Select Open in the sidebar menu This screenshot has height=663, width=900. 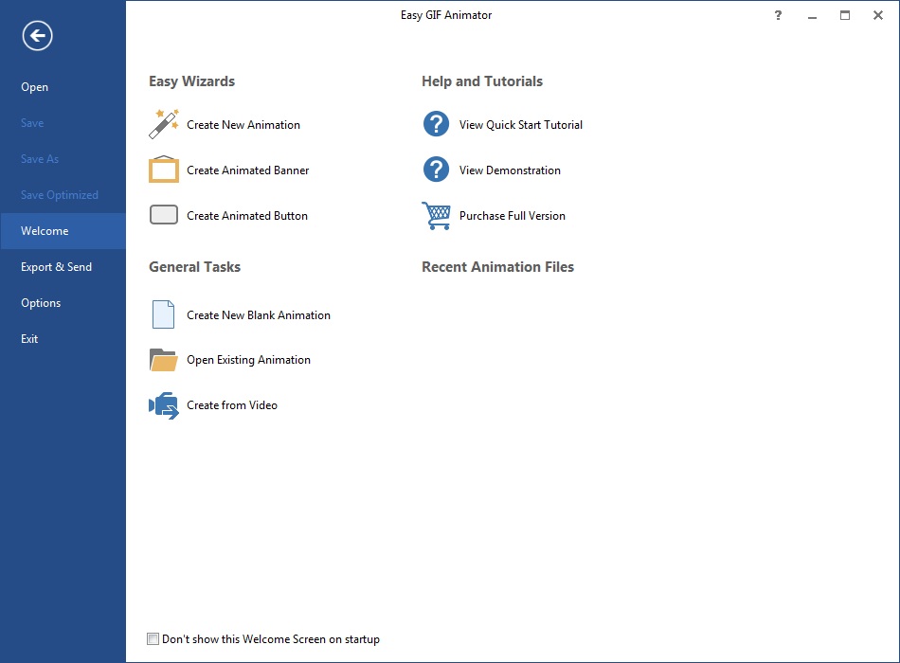[63, 87]
